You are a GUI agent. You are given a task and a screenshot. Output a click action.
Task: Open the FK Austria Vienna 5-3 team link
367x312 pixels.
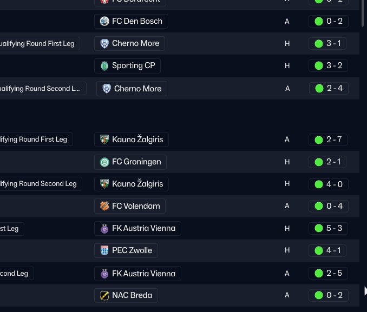[137, 228]
